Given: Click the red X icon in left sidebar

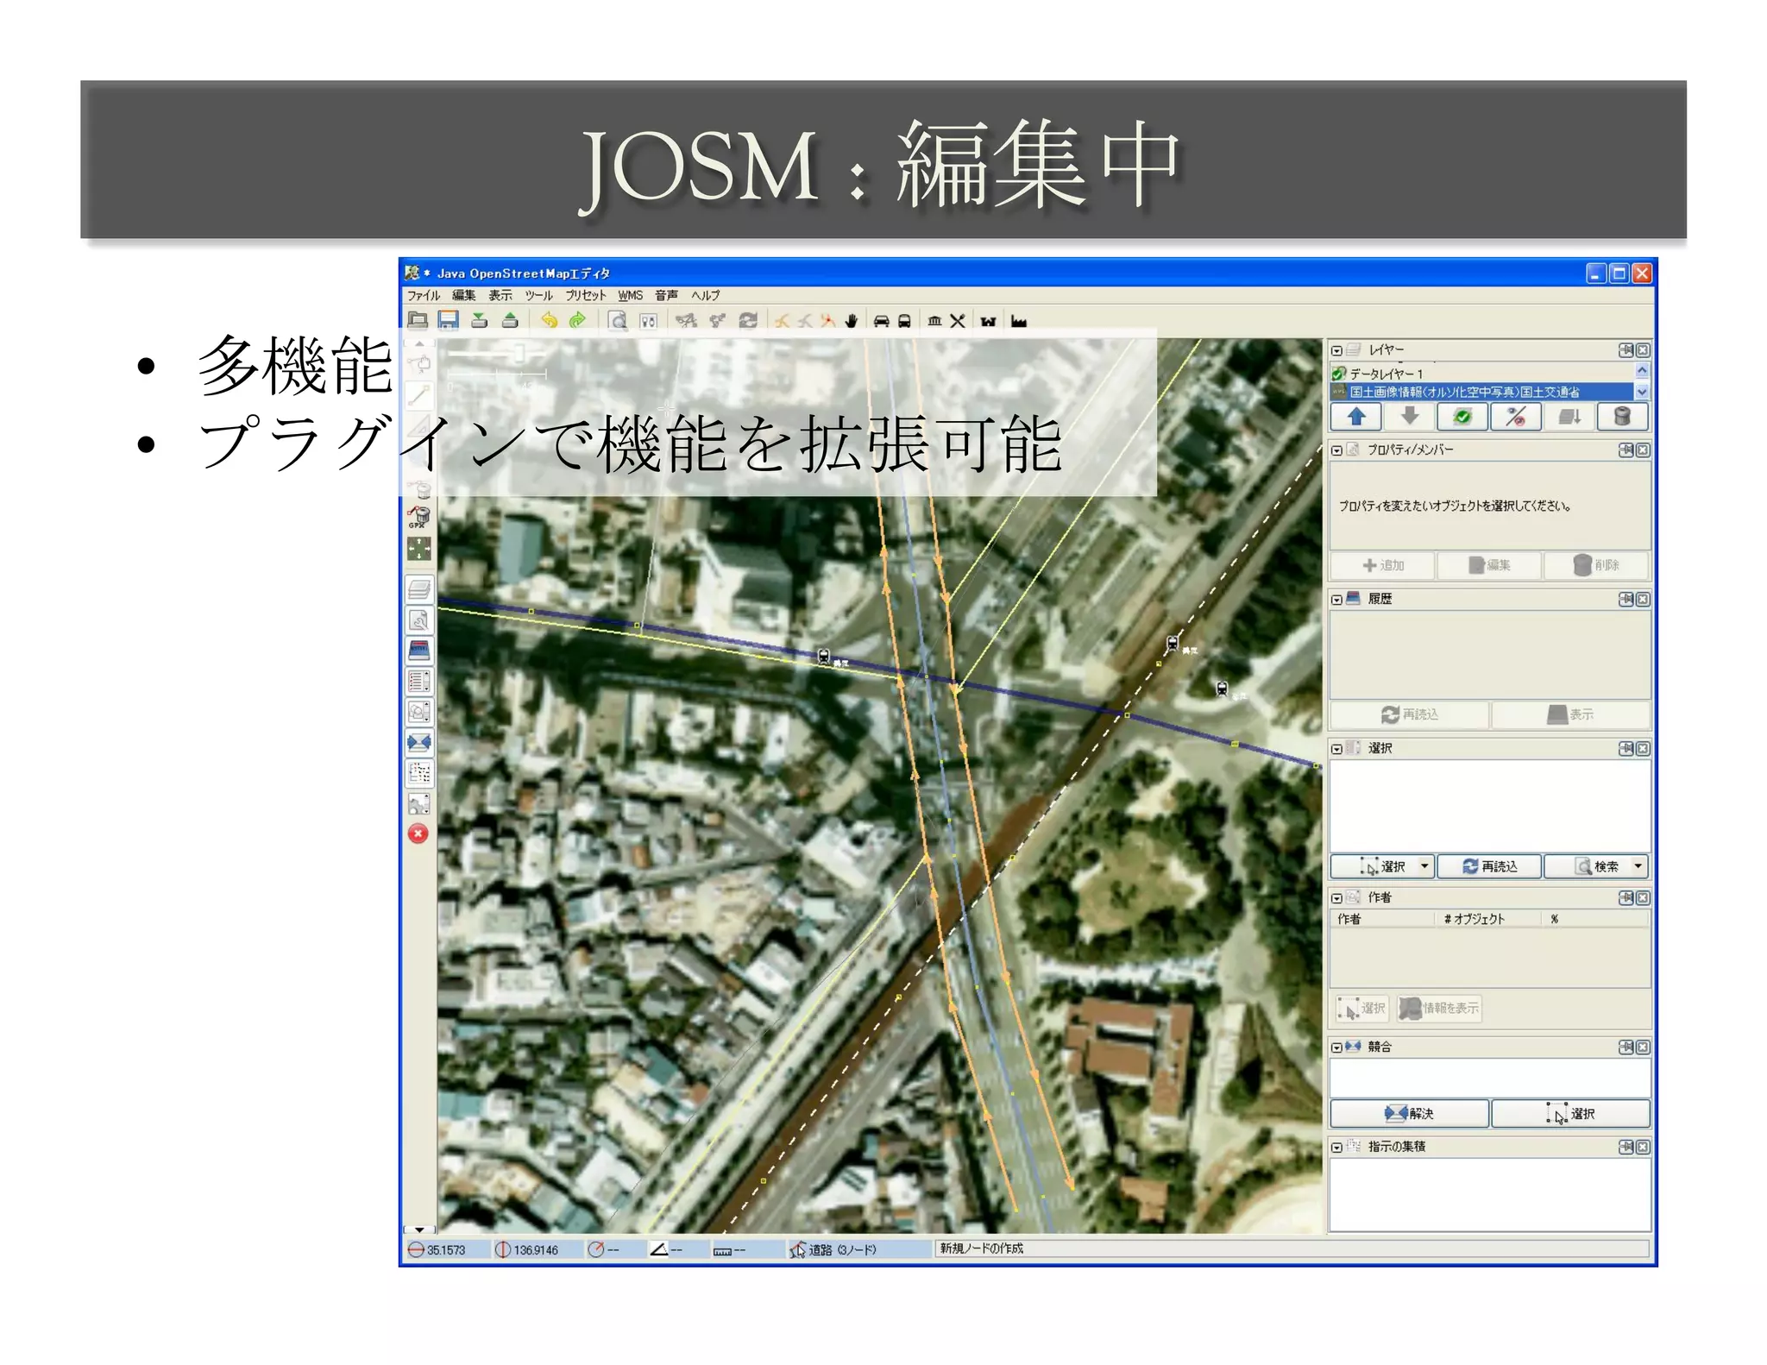Looking at the screenshot, I should (x=418, y=833).
